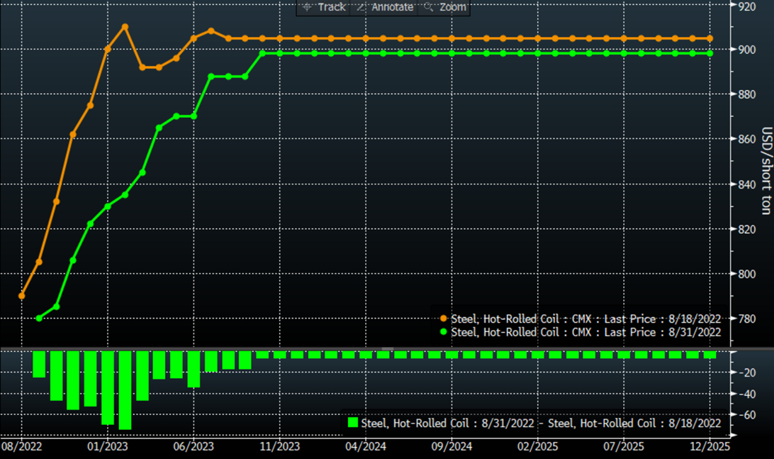The width and height of the screenshot is (774, 459).
Task: Click green legend dot for 8/31/2022 series
Action: click(x=444, y=331)
